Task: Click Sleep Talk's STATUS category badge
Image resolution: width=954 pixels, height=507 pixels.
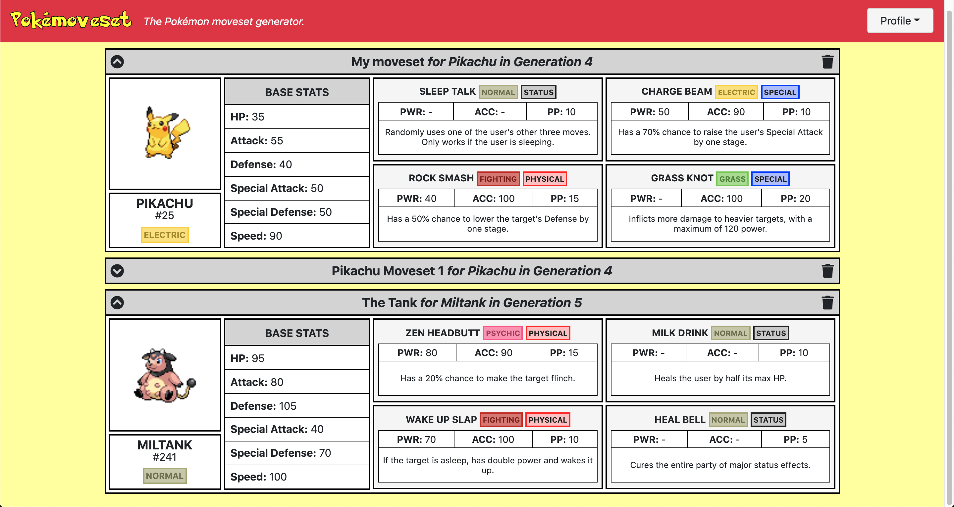Action: click(539, 92)
